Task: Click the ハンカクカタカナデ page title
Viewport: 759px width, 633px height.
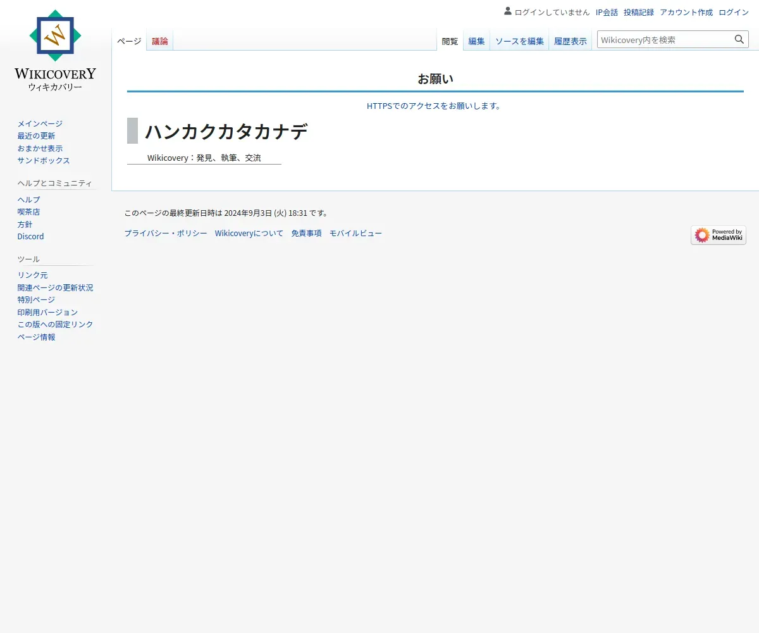Action: point(226,132)
